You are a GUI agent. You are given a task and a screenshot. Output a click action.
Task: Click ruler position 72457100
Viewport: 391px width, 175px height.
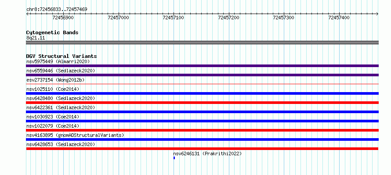point(174,18)
